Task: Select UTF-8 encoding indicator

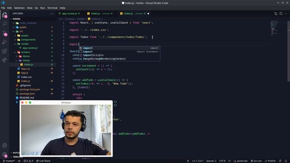Action: coord(222,161)
